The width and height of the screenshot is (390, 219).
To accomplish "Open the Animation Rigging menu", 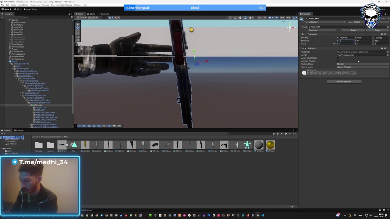I will [x=64, y=5].
